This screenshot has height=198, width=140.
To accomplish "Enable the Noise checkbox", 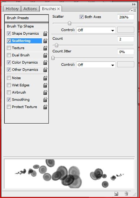I will (9, 78).
